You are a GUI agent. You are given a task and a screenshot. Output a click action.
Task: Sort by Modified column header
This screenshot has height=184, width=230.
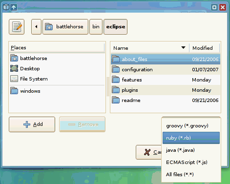pyautogui.click(x=205, y=48)
